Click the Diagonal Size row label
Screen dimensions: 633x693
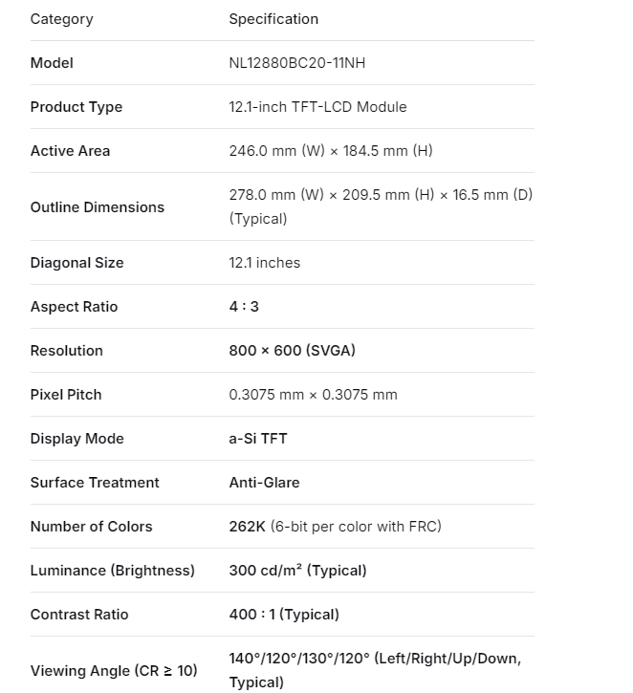[x=76, y=263]
